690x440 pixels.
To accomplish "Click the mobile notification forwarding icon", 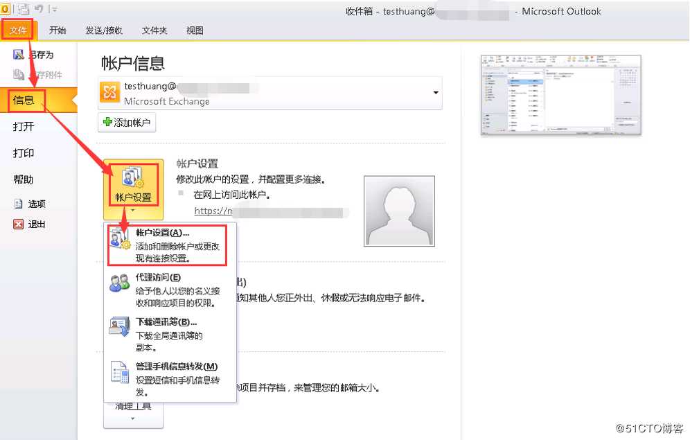I will (119, 372).
